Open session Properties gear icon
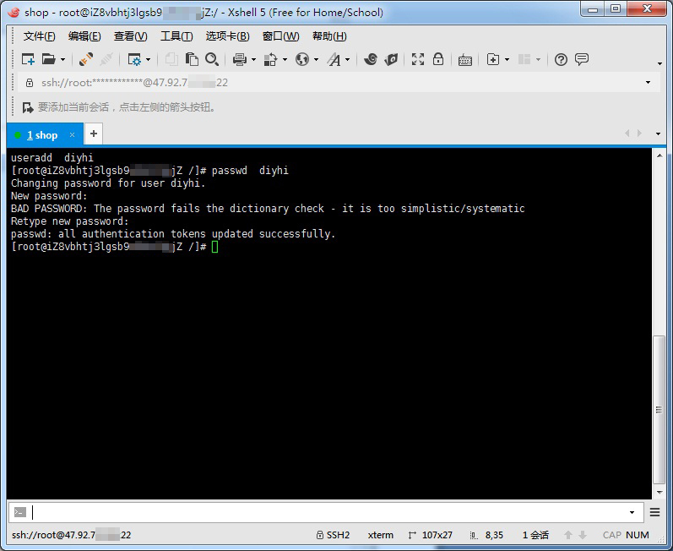This screenshot has width=673, height=551. (x=135, y=59)
